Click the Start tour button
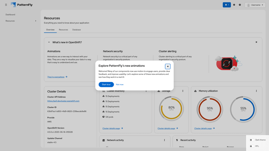This screenshot has width=269, height=151. 106,85
